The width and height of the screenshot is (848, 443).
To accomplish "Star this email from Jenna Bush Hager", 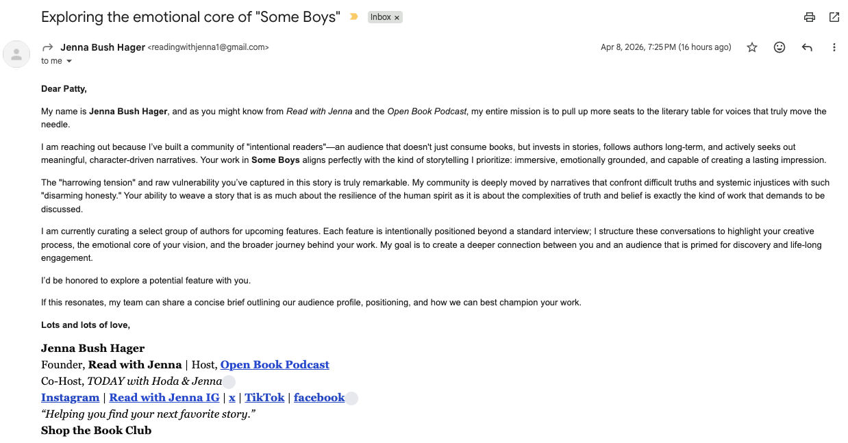I will [752, 47].
